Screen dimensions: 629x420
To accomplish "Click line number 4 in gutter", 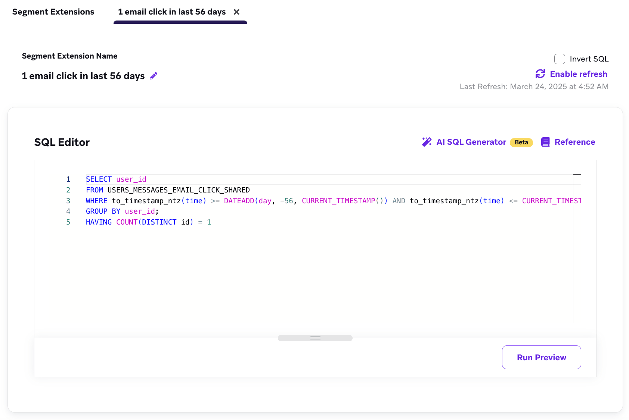I will (68, 211).
